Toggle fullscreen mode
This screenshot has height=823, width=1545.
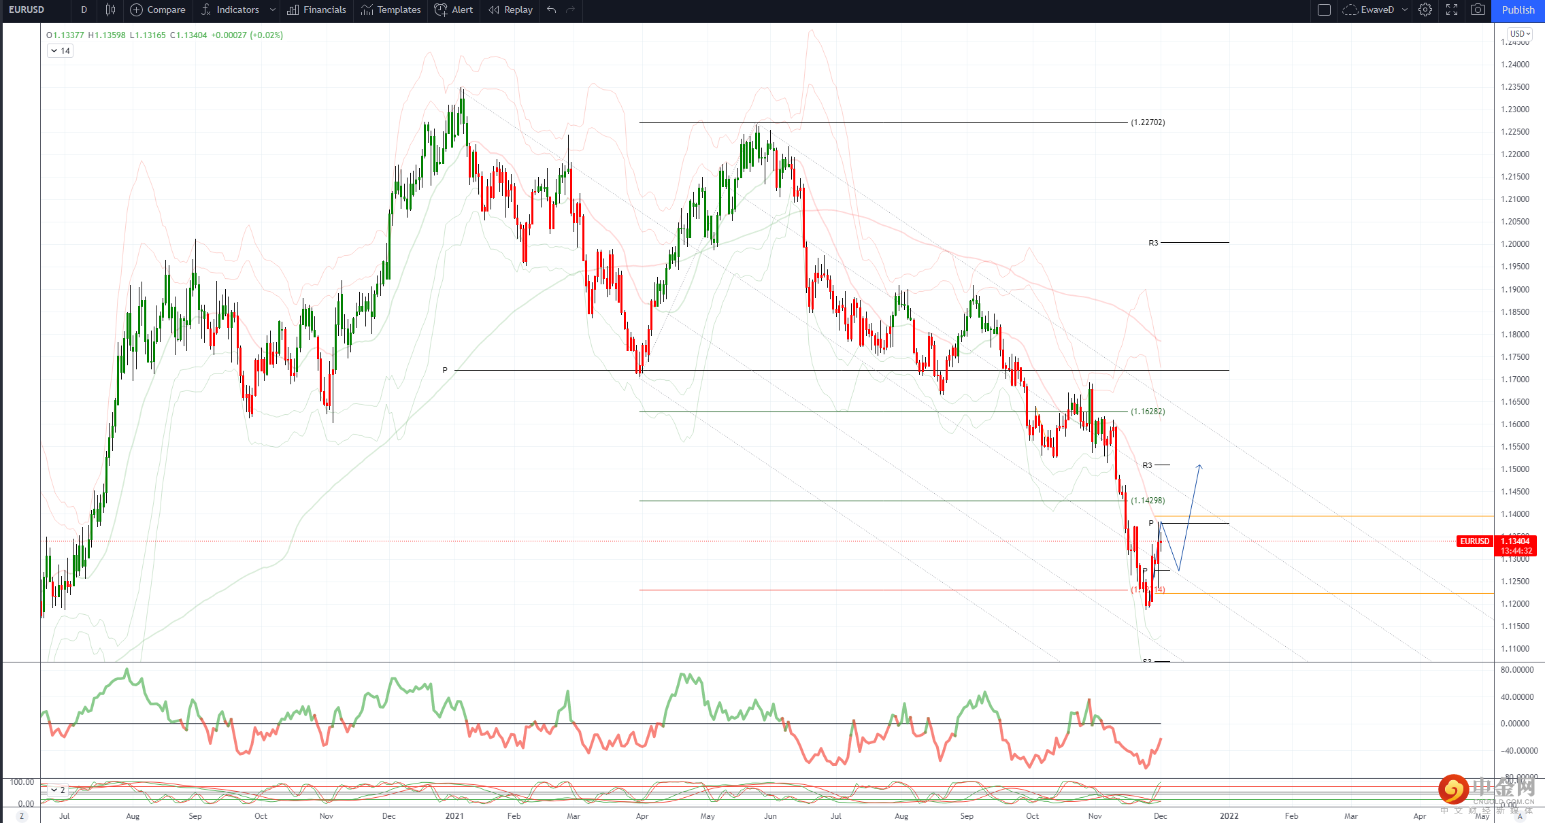point(1452,10)
